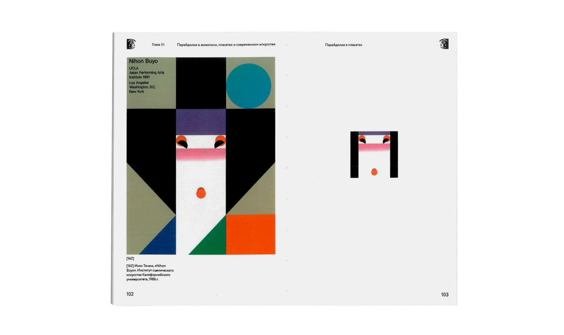This screenshot has height=335, width=564.
Task: Click the header "Парейдолия в живописи, плакатах и современном искусстве"
Action: 226,45
